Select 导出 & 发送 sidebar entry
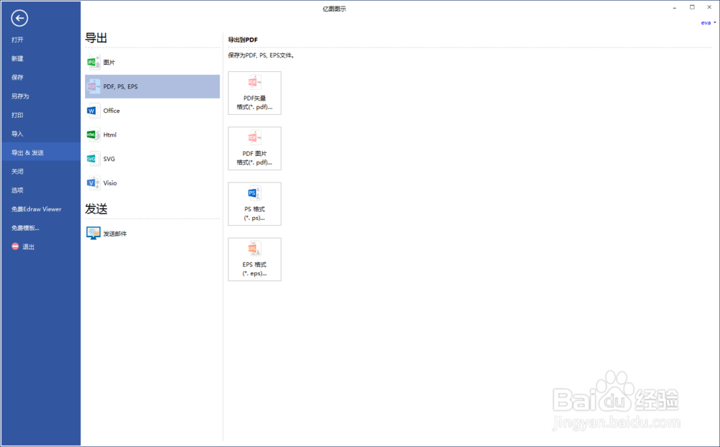The height and width of the screenshot is (447, 720). coord(41,152)
